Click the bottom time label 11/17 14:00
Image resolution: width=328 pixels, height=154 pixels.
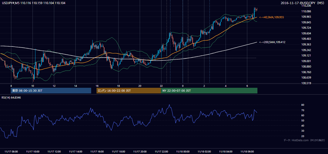click(75, 152)
